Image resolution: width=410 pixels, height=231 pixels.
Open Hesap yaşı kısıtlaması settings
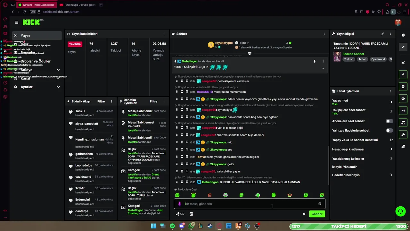(363, 149)
